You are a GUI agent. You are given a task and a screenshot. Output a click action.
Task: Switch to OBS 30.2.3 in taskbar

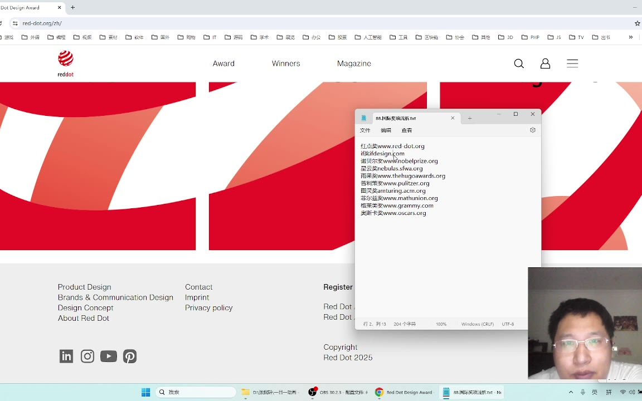[338, 392]
